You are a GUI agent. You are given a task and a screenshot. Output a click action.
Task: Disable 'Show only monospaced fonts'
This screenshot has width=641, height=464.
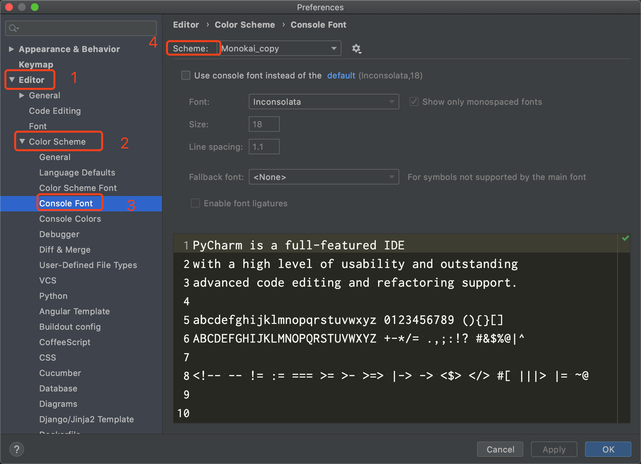coord(414,102)
